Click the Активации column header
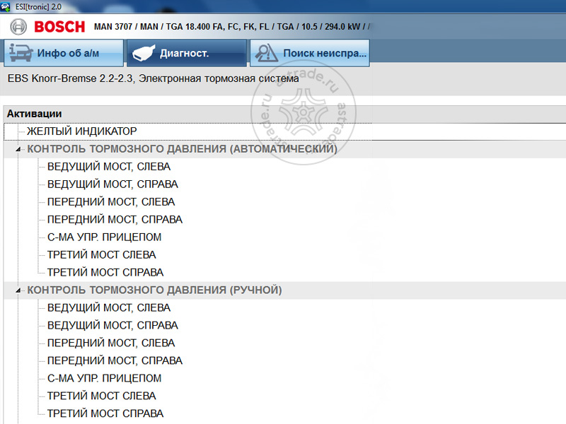This screenshot has width=566, height=424. [34, 114]
